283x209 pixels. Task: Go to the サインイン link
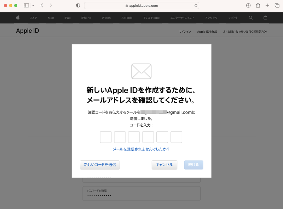185,32
